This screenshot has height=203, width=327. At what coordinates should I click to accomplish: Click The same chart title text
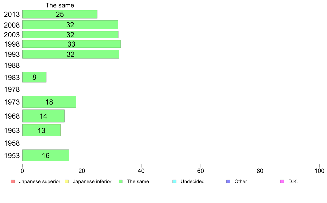60,5
